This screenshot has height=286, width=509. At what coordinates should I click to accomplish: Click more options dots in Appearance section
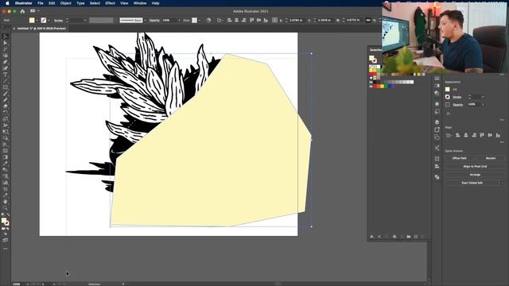502,120
